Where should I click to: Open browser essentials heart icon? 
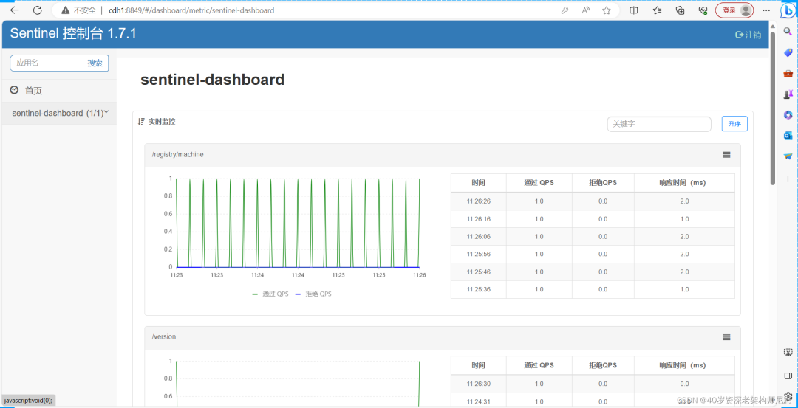(x=703, y=10)
